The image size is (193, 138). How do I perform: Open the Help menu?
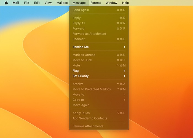pyautogui.click(x=125, y=3)
